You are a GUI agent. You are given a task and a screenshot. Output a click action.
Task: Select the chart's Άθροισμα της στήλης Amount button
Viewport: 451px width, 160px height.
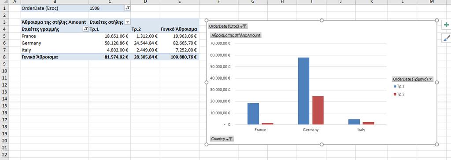pos(236,35)
